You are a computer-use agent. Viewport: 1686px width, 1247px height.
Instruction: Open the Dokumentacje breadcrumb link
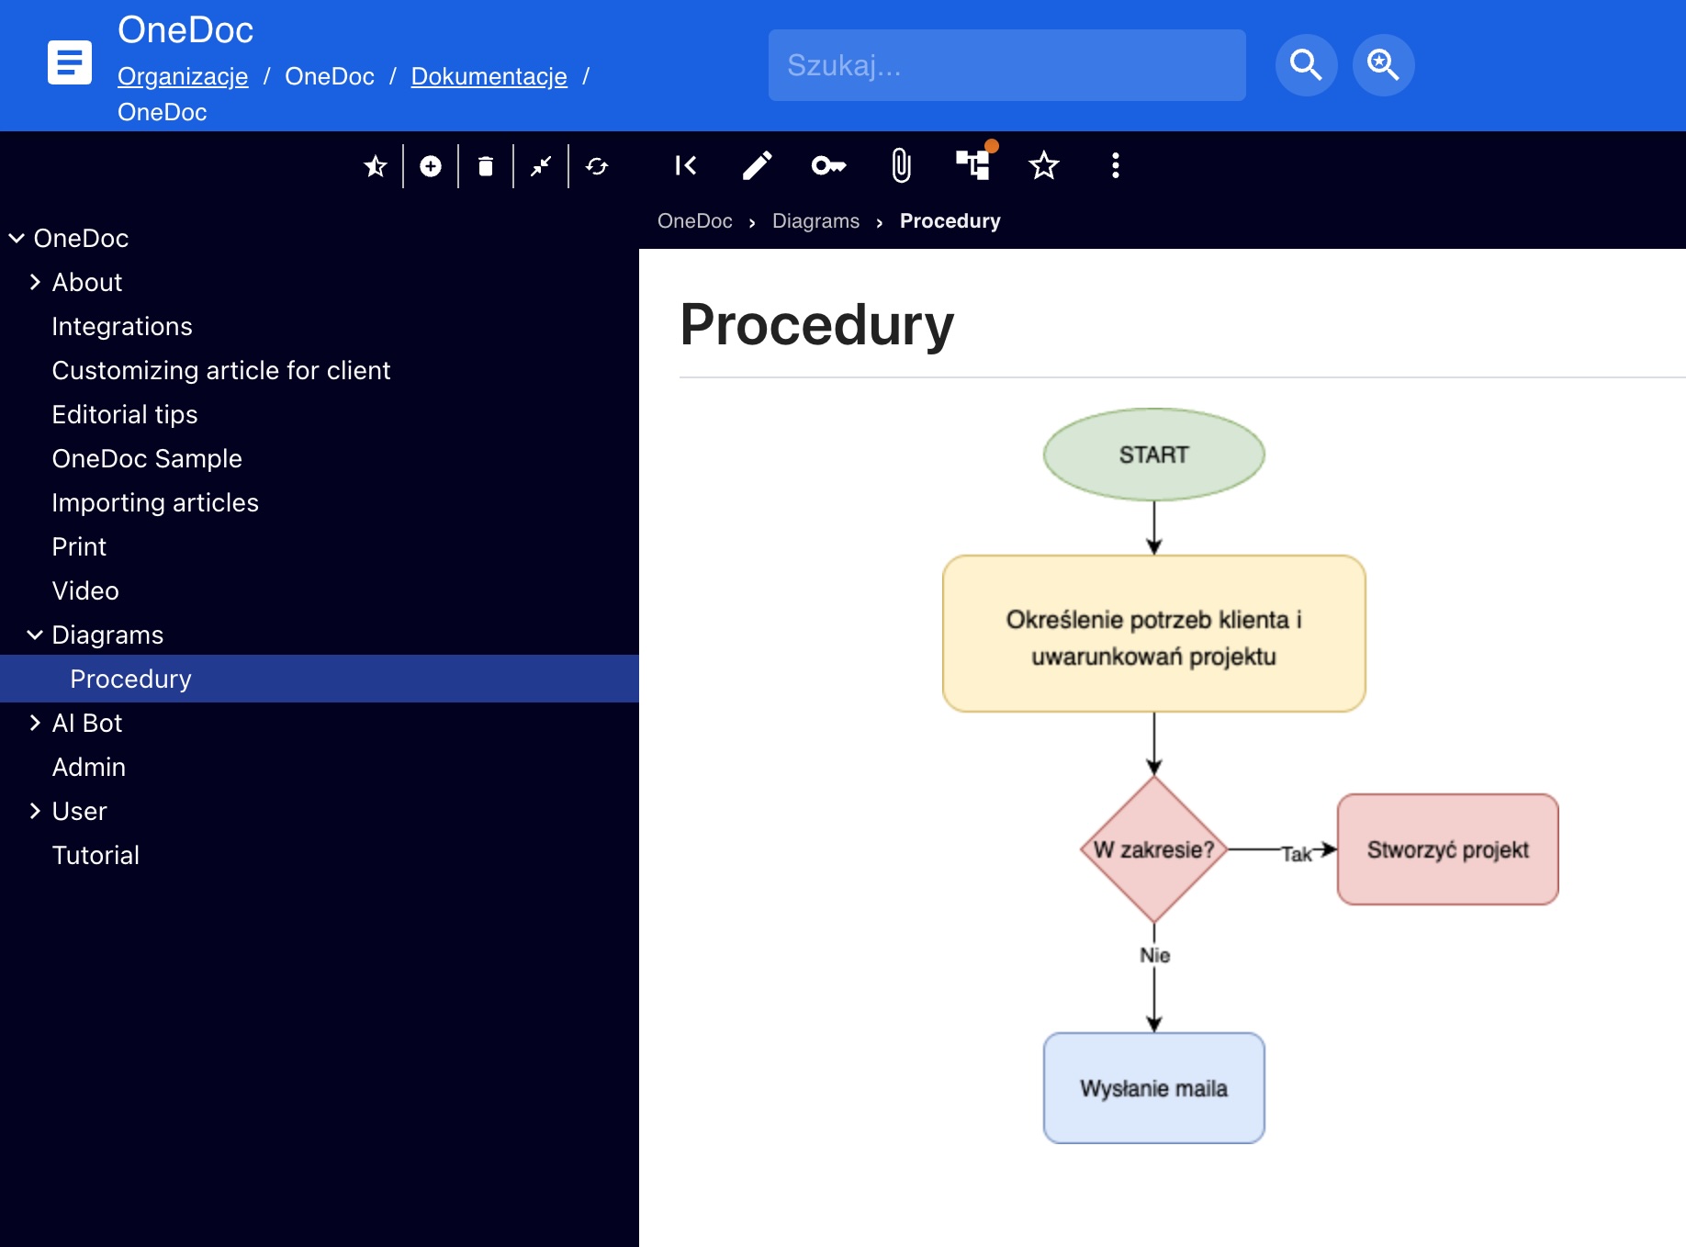click(x=489, y=76)
